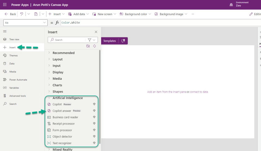The height and width of the screenshot is (151, 261).
Task: Open the app launcher waffle icon
Action: pyautogui.click(x=5, y=5)
